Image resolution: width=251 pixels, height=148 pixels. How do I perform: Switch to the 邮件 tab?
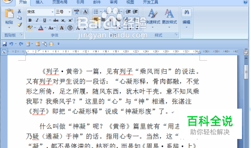[x=97, y=2]
